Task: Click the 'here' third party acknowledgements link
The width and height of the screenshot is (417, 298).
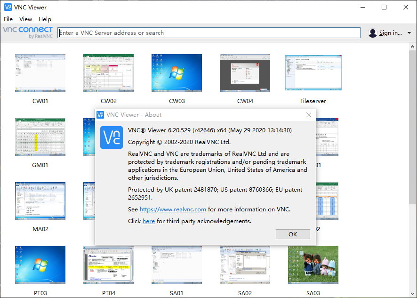Action: pos(149,221)
